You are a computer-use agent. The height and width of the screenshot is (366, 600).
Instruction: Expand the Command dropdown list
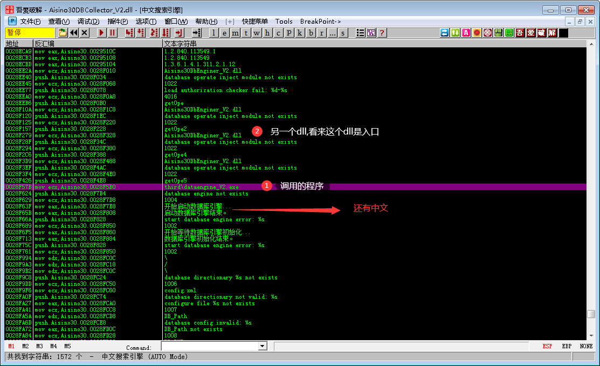tap(263, 346)
